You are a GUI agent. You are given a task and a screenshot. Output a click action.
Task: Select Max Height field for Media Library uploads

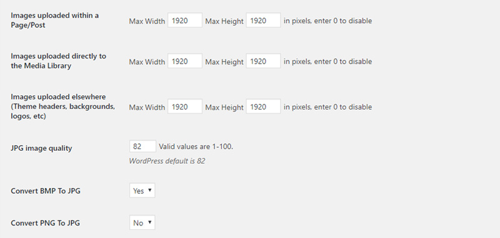(x=263, y=61)
